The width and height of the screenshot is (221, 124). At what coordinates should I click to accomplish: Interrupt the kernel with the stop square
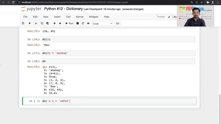(x=77, y=23)
